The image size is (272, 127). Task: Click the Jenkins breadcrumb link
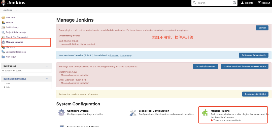pyautogui.click(x=8, y=10)
